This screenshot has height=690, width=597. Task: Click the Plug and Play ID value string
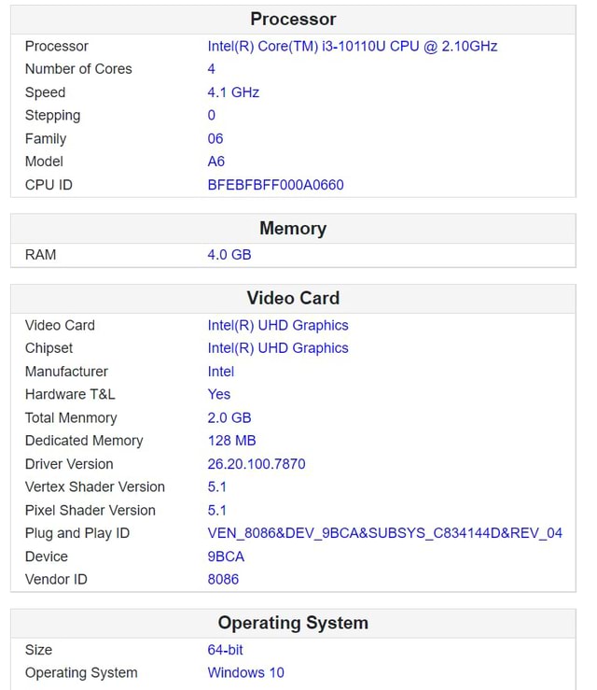point(384,533)
